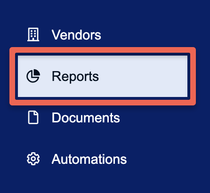Click the Vendors building icon
Screen dimensions: 210x193
33,34
